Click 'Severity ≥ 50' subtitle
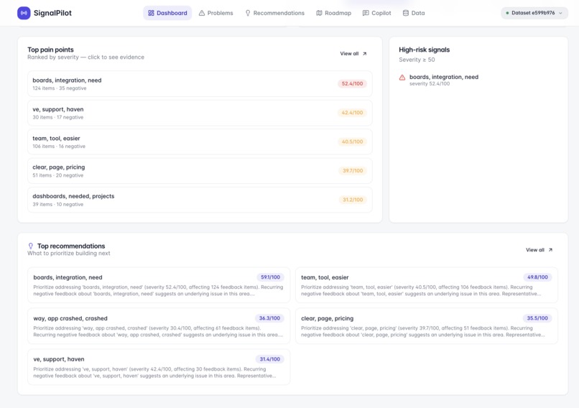Screen dimensions: 579x408 (x=417, y=60)
